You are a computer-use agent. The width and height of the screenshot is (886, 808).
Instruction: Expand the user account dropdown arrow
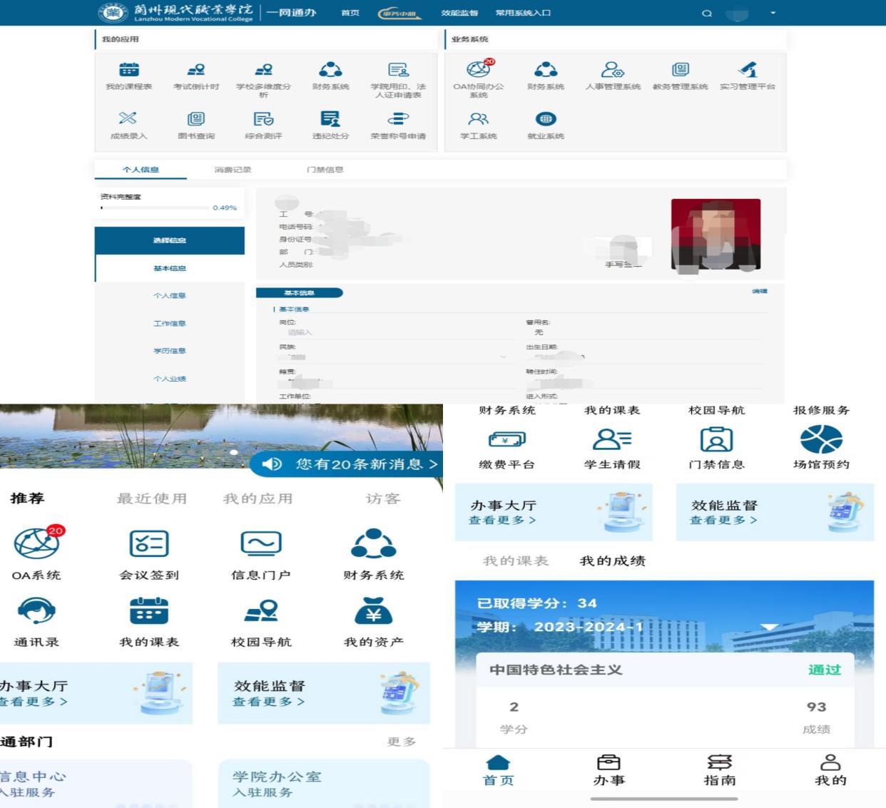(773, 13)
